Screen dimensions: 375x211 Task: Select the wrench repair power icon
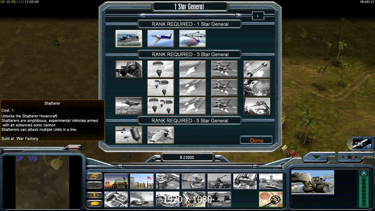pos(256,69)
